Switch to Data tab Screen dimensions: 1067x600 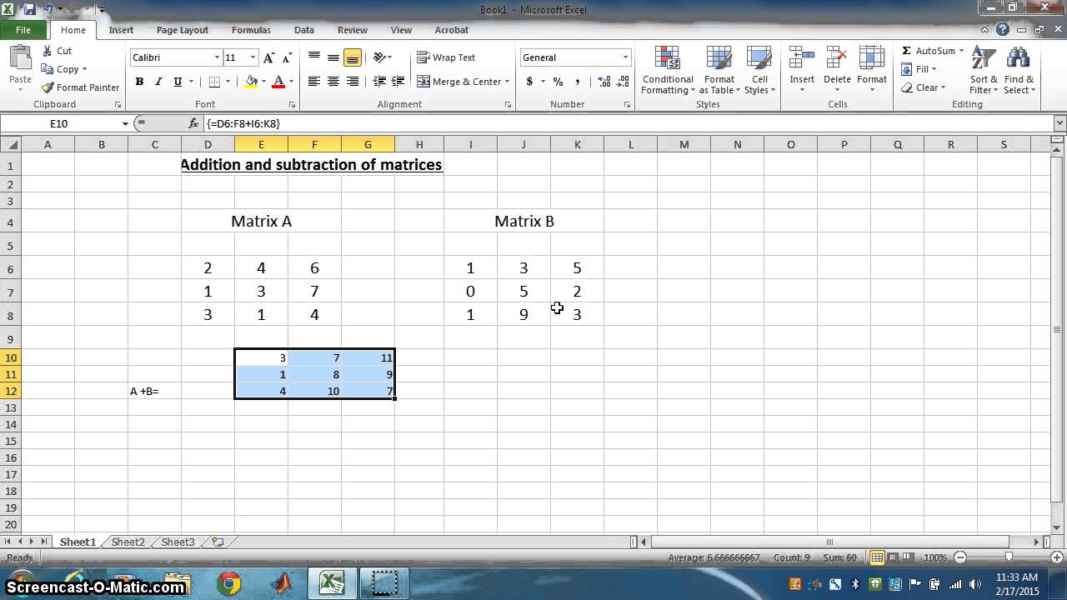[304, 30]
